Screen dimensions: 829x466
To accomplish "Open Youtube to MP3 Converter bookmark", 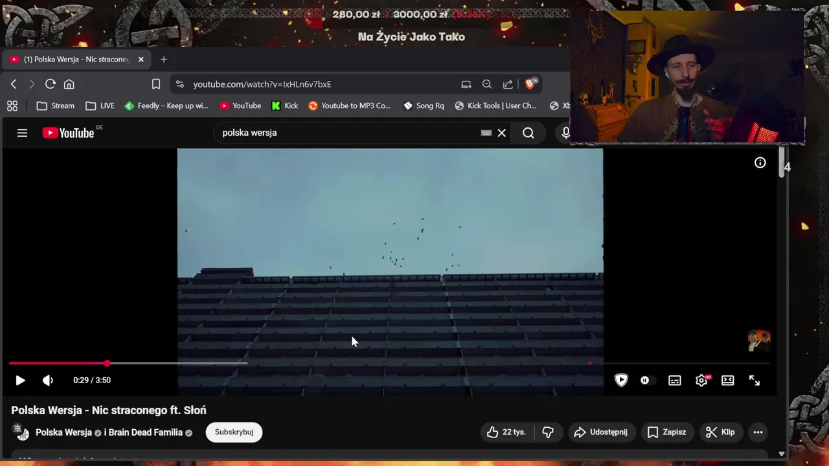I will (349, 105).
